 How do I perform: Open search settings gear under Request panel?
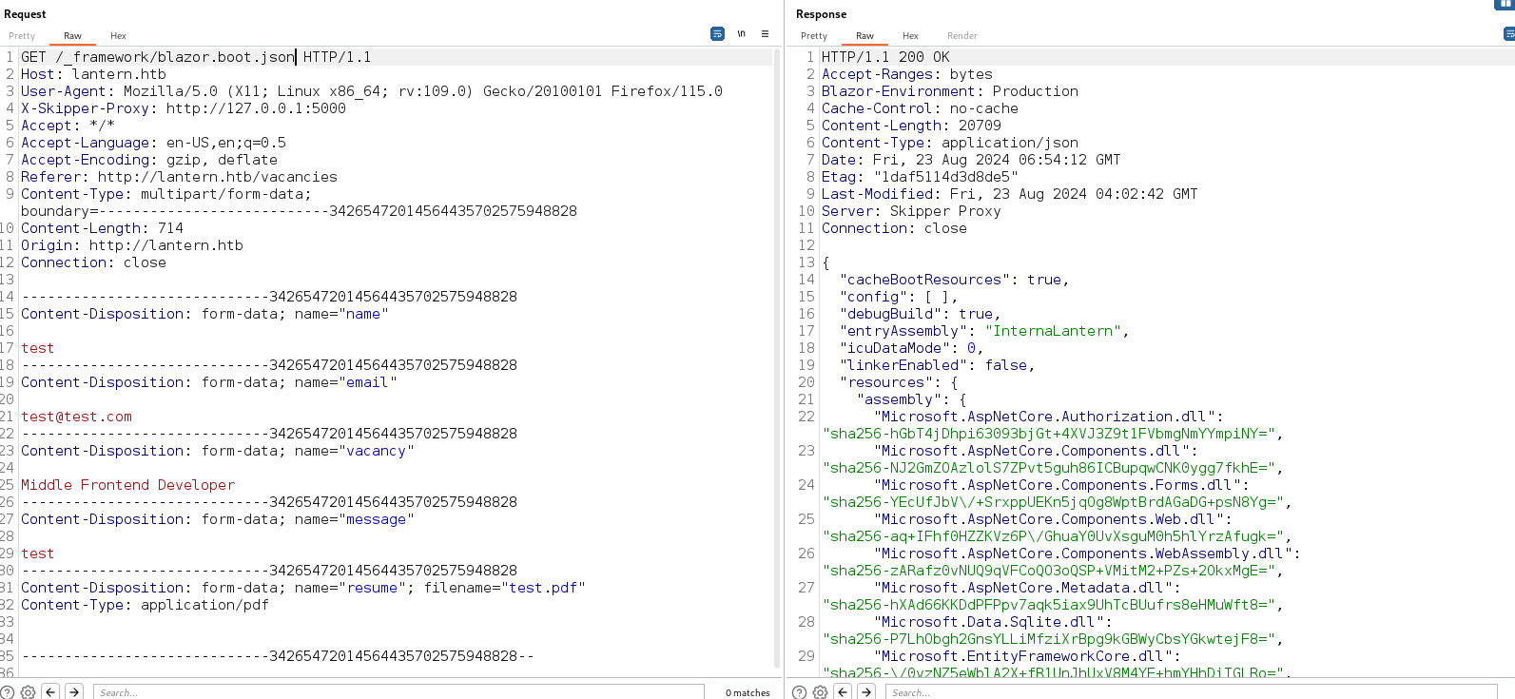pos(28,692)
